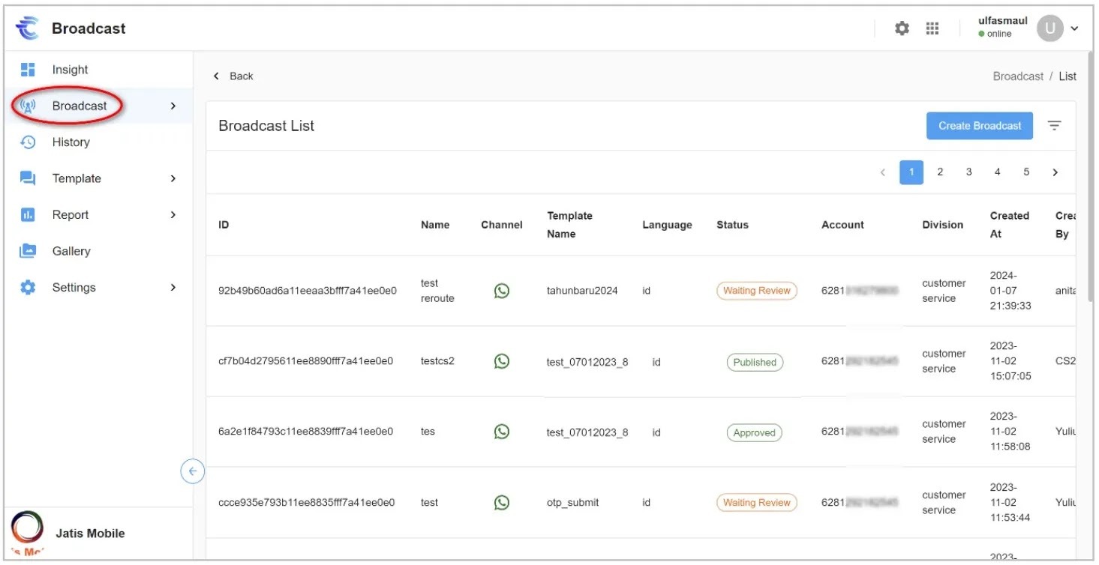Click the Report chart icon in sidebar

[28, 215]
